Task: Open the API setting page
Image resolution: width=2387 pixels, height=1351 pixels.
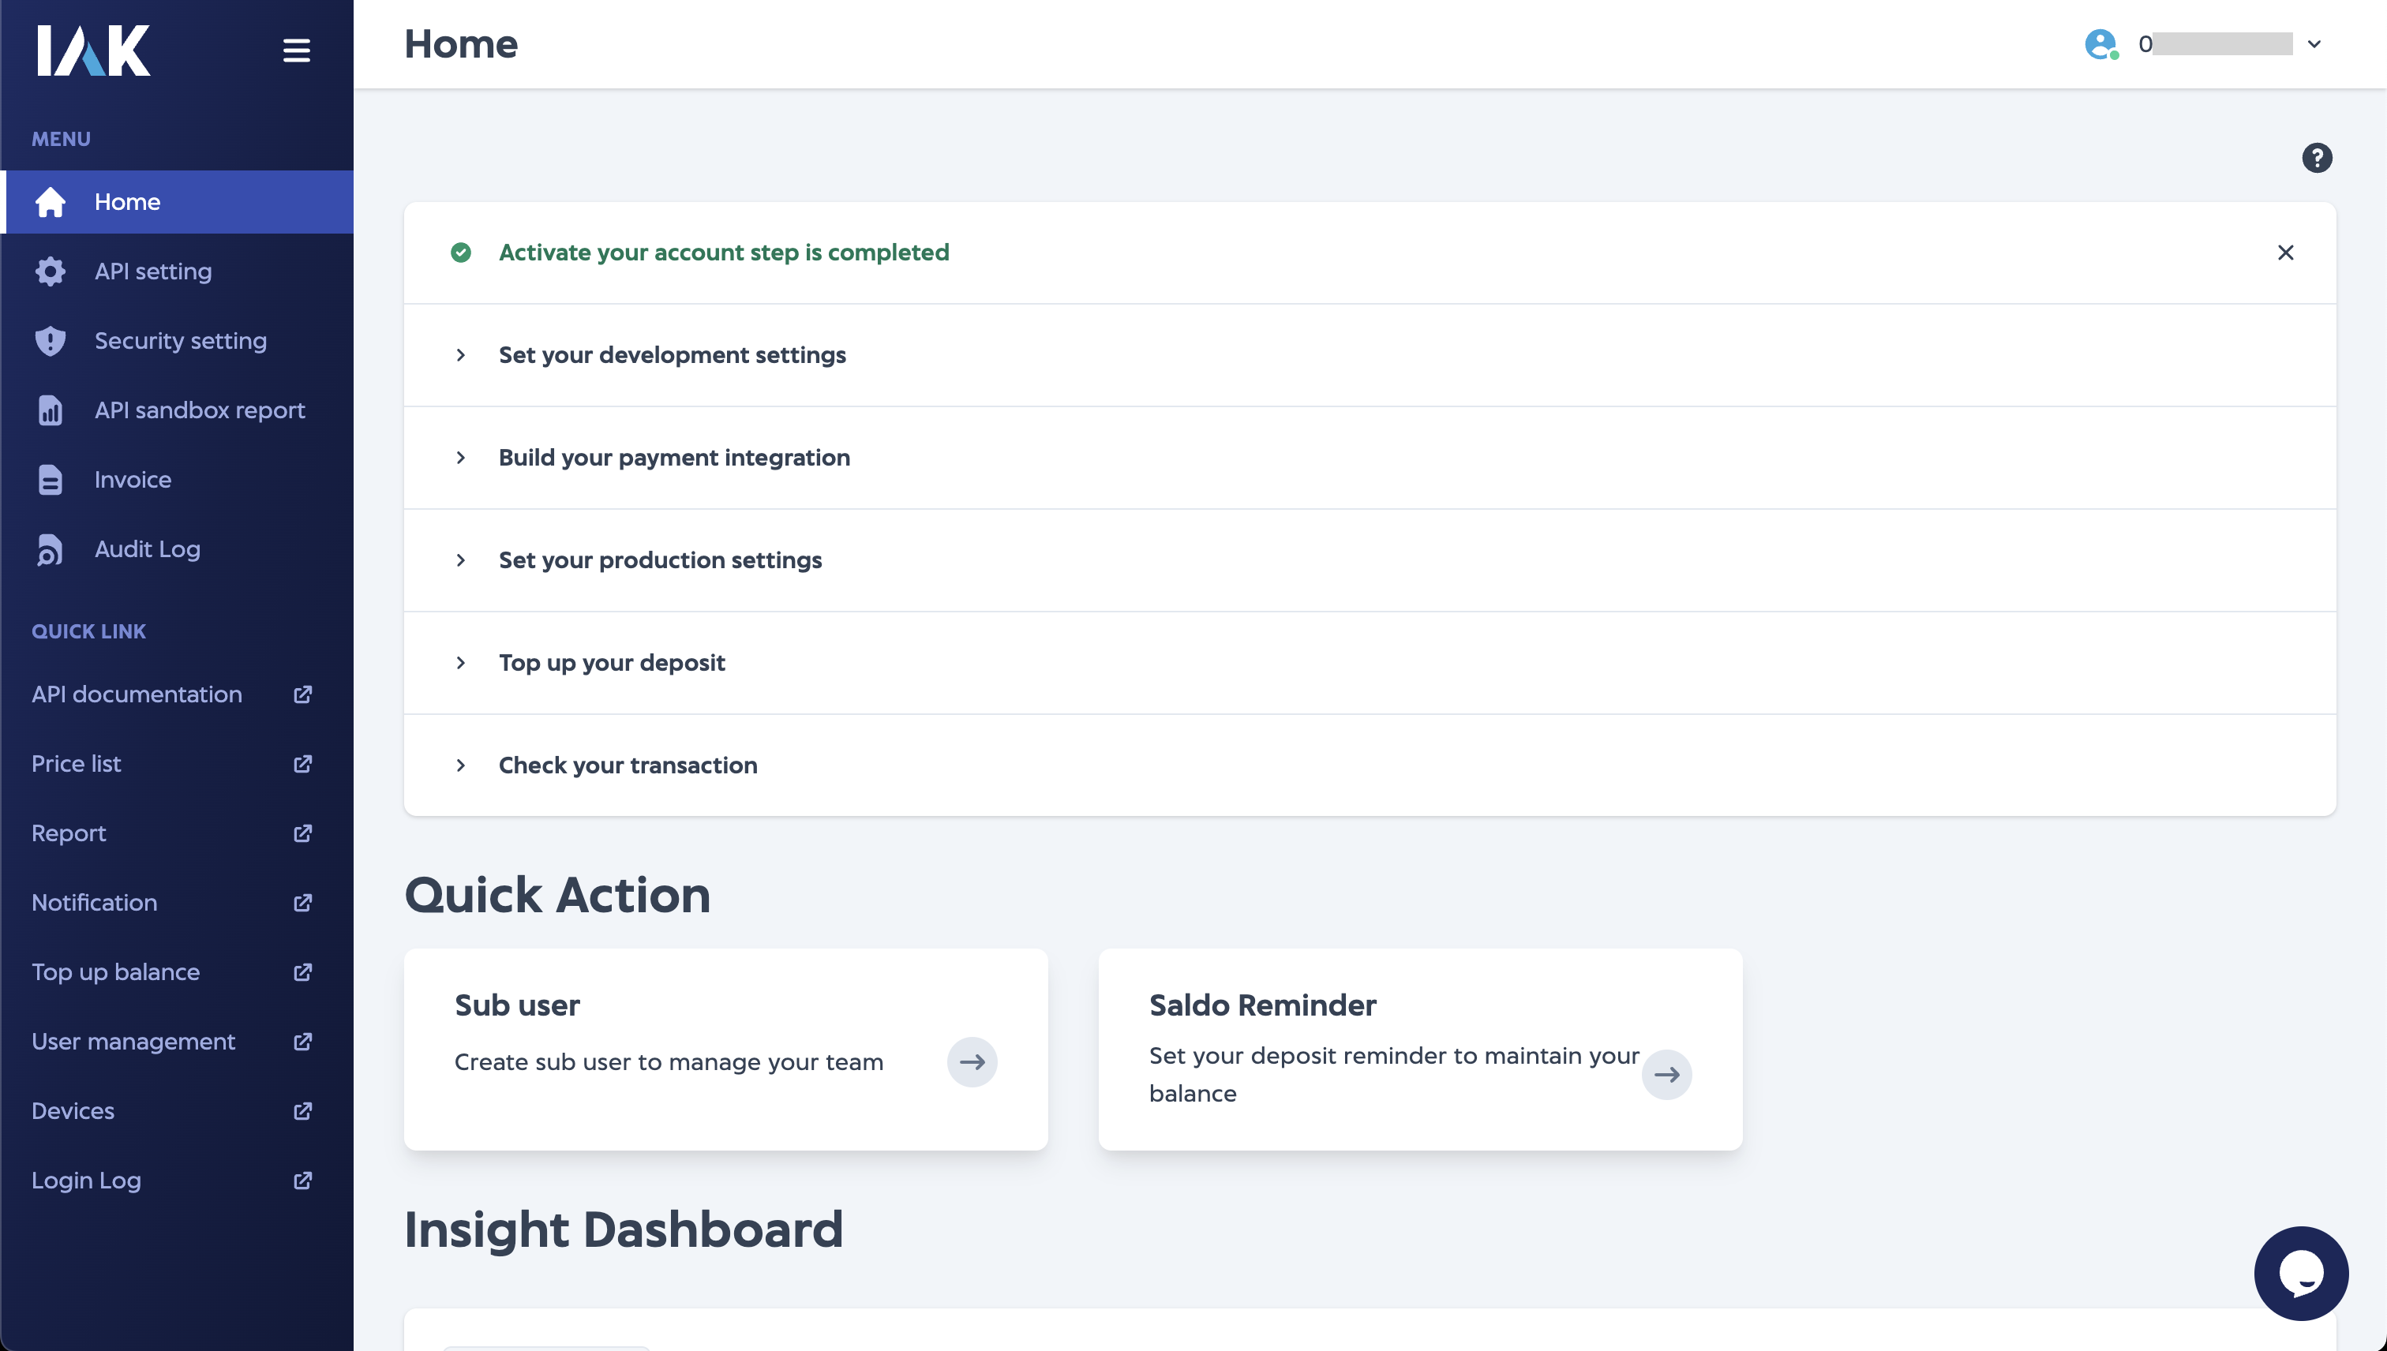Action: [152, 271]
